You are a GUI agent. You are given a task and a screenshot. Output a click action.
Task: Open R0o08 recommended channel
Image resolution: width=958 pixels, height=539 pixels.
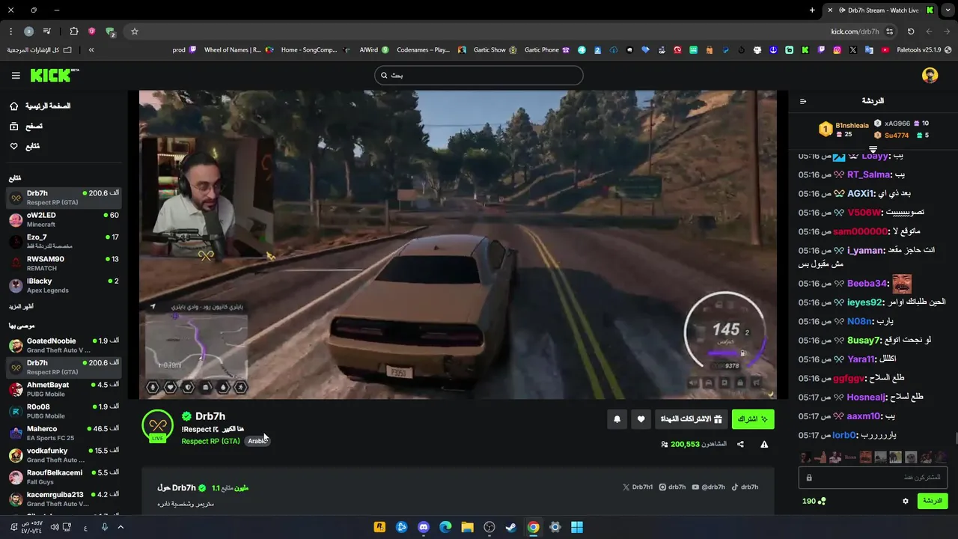pos(64,411)
